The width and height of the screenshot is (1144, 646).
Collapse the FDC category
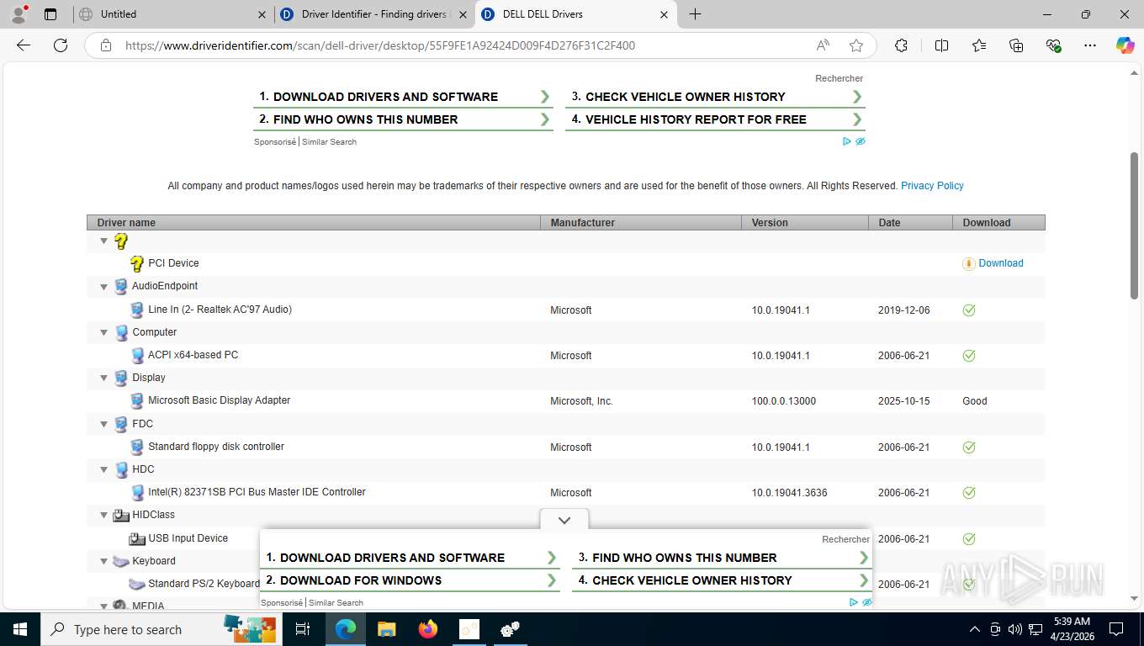click(104, 424)
